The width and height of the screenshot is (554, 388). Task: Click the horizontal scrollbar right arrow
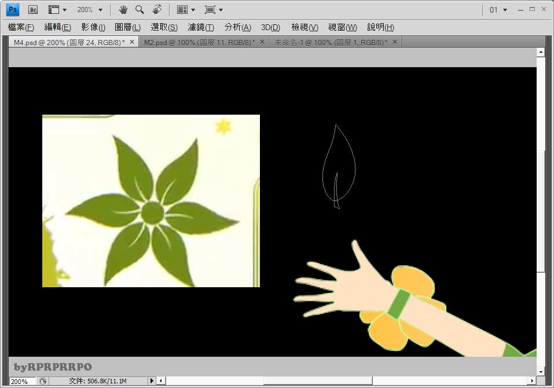point(532,380)
